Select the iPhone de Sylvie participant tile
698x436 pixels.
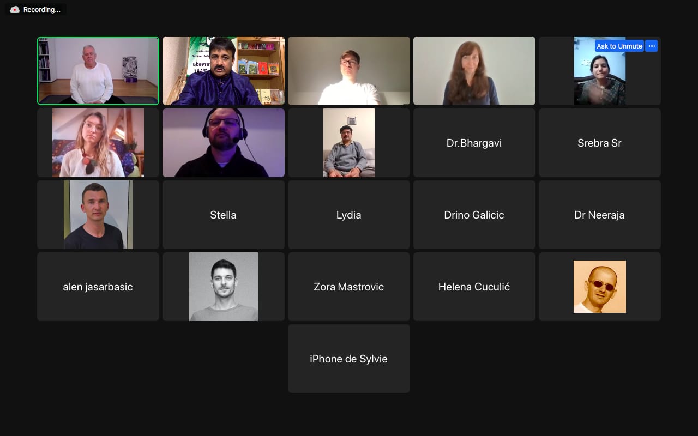click(349, 359)
